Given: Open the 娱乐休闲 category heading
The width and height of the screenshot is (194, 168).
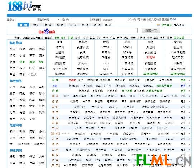Looking at the screenshot, I should [x=15, y=43].
